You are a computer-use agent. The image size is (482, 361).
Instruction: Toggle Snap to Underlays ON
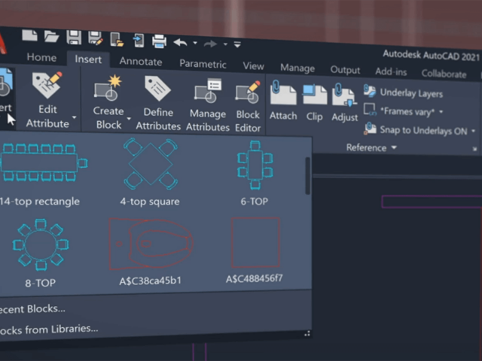pyautogui.click(x=422, y=130)
